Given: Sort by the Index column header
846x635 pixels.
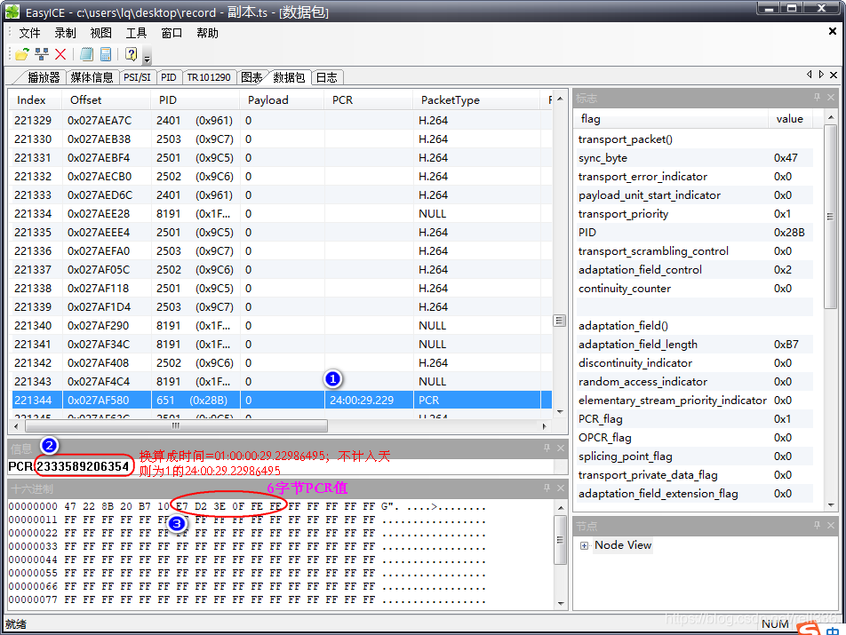Looking at the screenshot, I should 34,99.
